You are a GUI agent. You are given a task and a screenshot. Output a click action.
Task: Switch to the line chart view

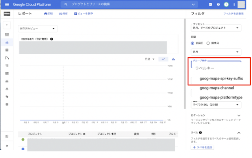click(163, 59)
